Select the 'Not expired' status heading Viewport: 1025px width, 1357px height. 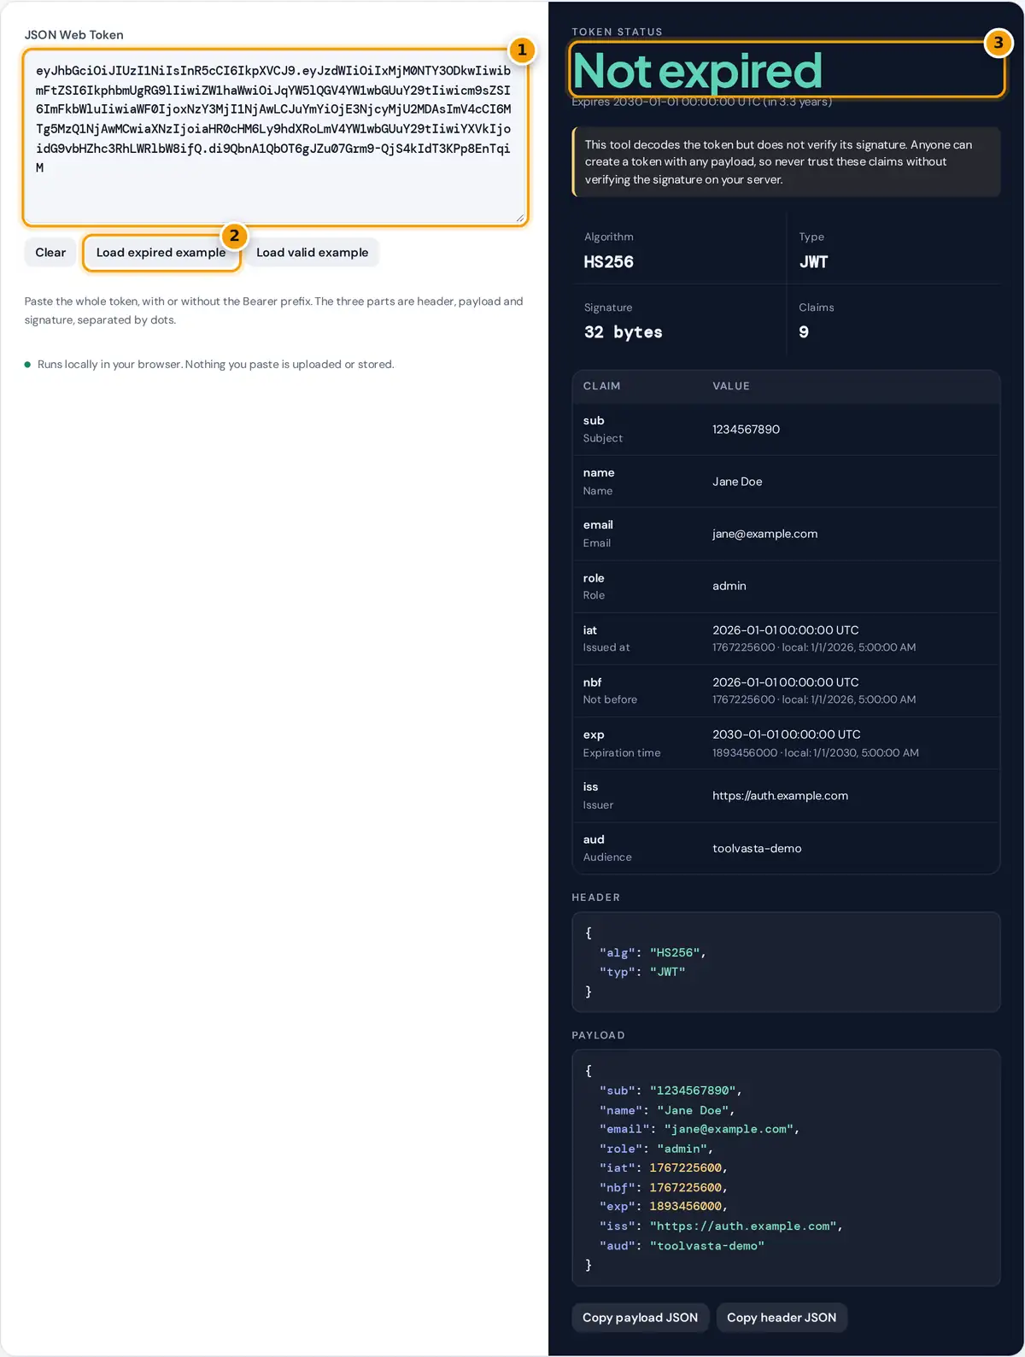[x=697, y=71]
